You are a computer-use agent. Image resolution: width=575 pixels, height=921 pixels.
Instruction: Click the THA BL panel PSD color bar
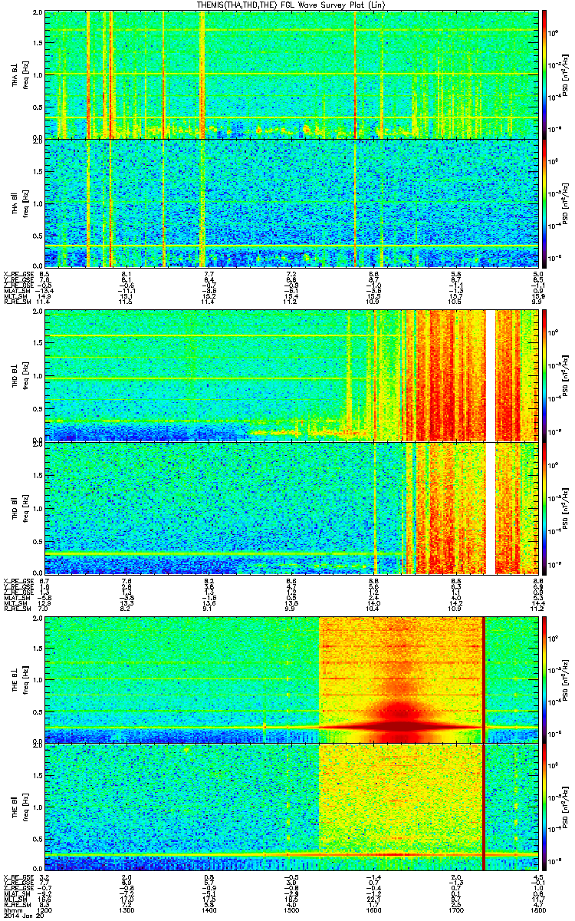(x=545, y=74)
